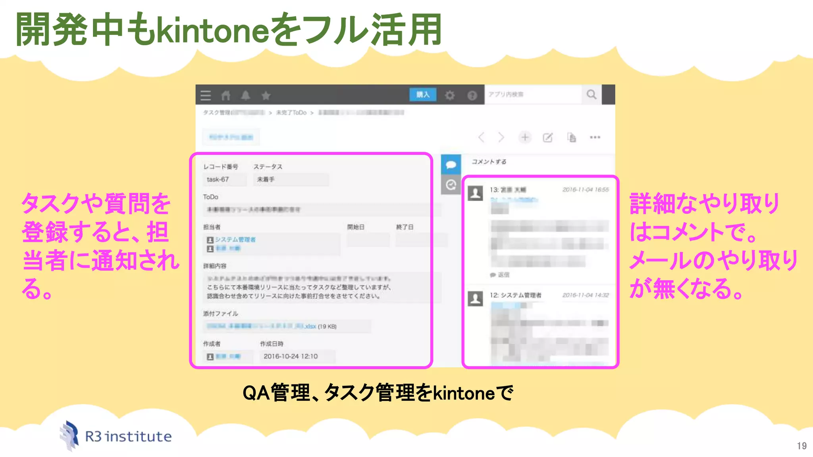The image size is (813, 457).
Task: Open the hamburger menu icon
Action: click(206, 95)
